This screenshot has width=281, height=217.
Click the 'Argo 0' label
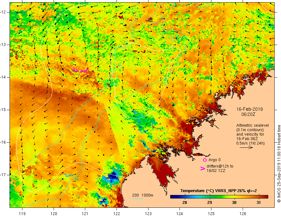215,160
